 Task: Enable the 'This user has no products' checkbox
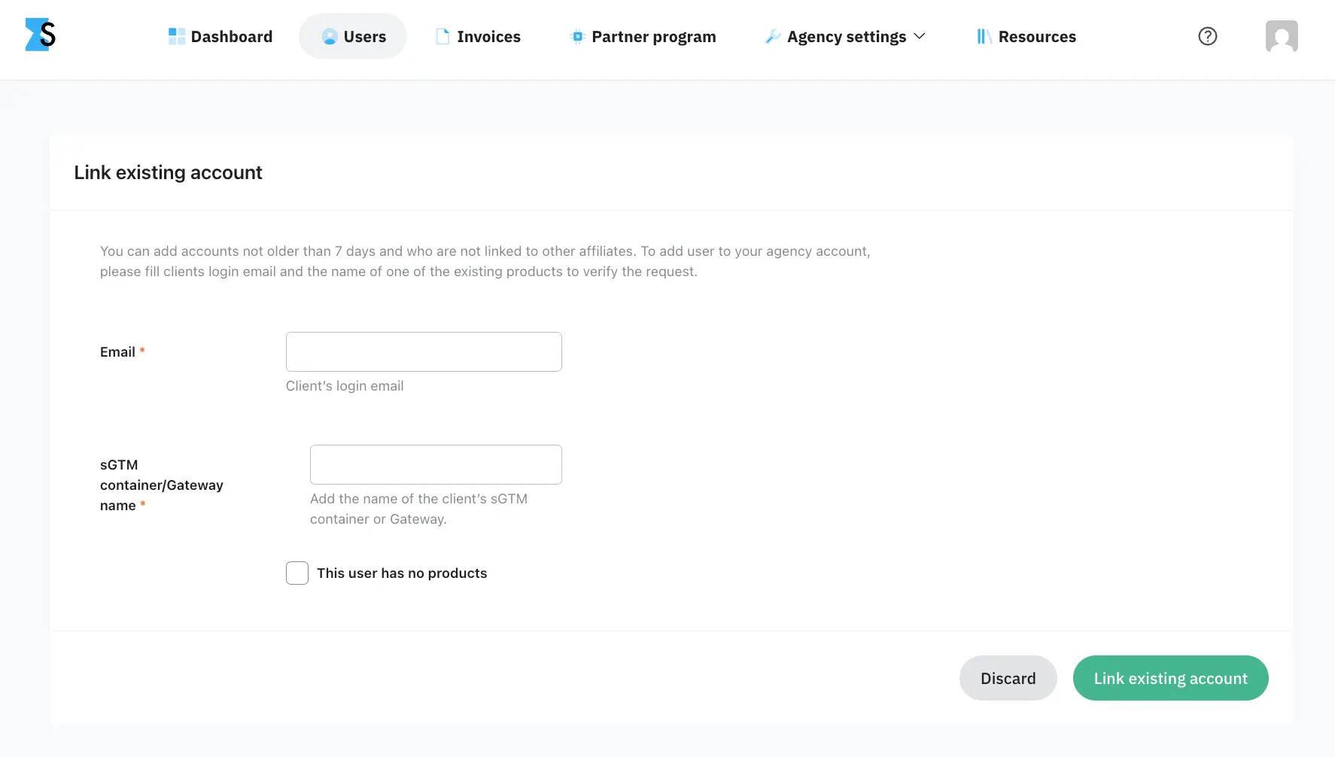(296, 573)
